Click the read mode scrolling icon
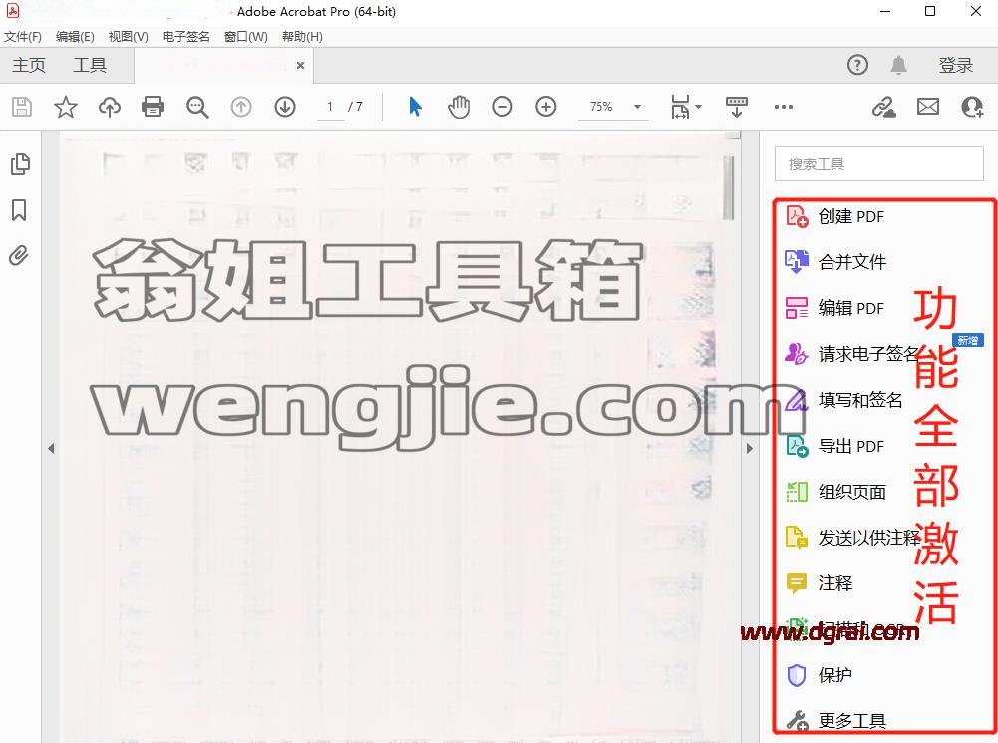This screenshot has width=998, height=743. click(x=737, y=107)
